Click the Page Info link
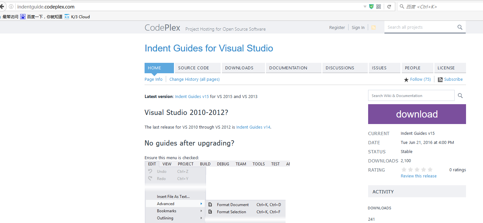Screen dimensions: 483x223 [x=153, y=79]
